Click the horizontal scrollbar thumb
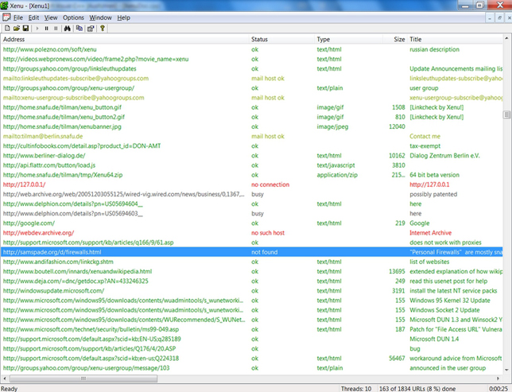512x392 pixels. coord(83,378)
